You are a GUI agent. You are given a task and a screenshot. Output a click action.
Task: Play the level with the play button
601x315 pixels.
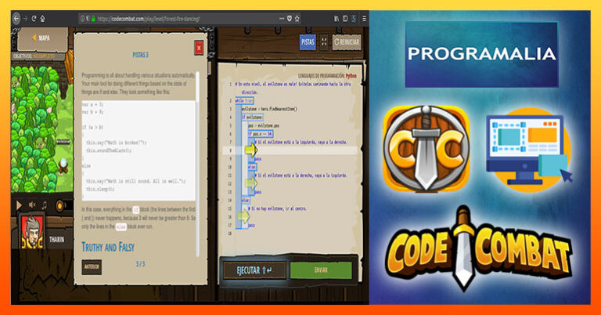pyautogui.click(x=19, y=205)
